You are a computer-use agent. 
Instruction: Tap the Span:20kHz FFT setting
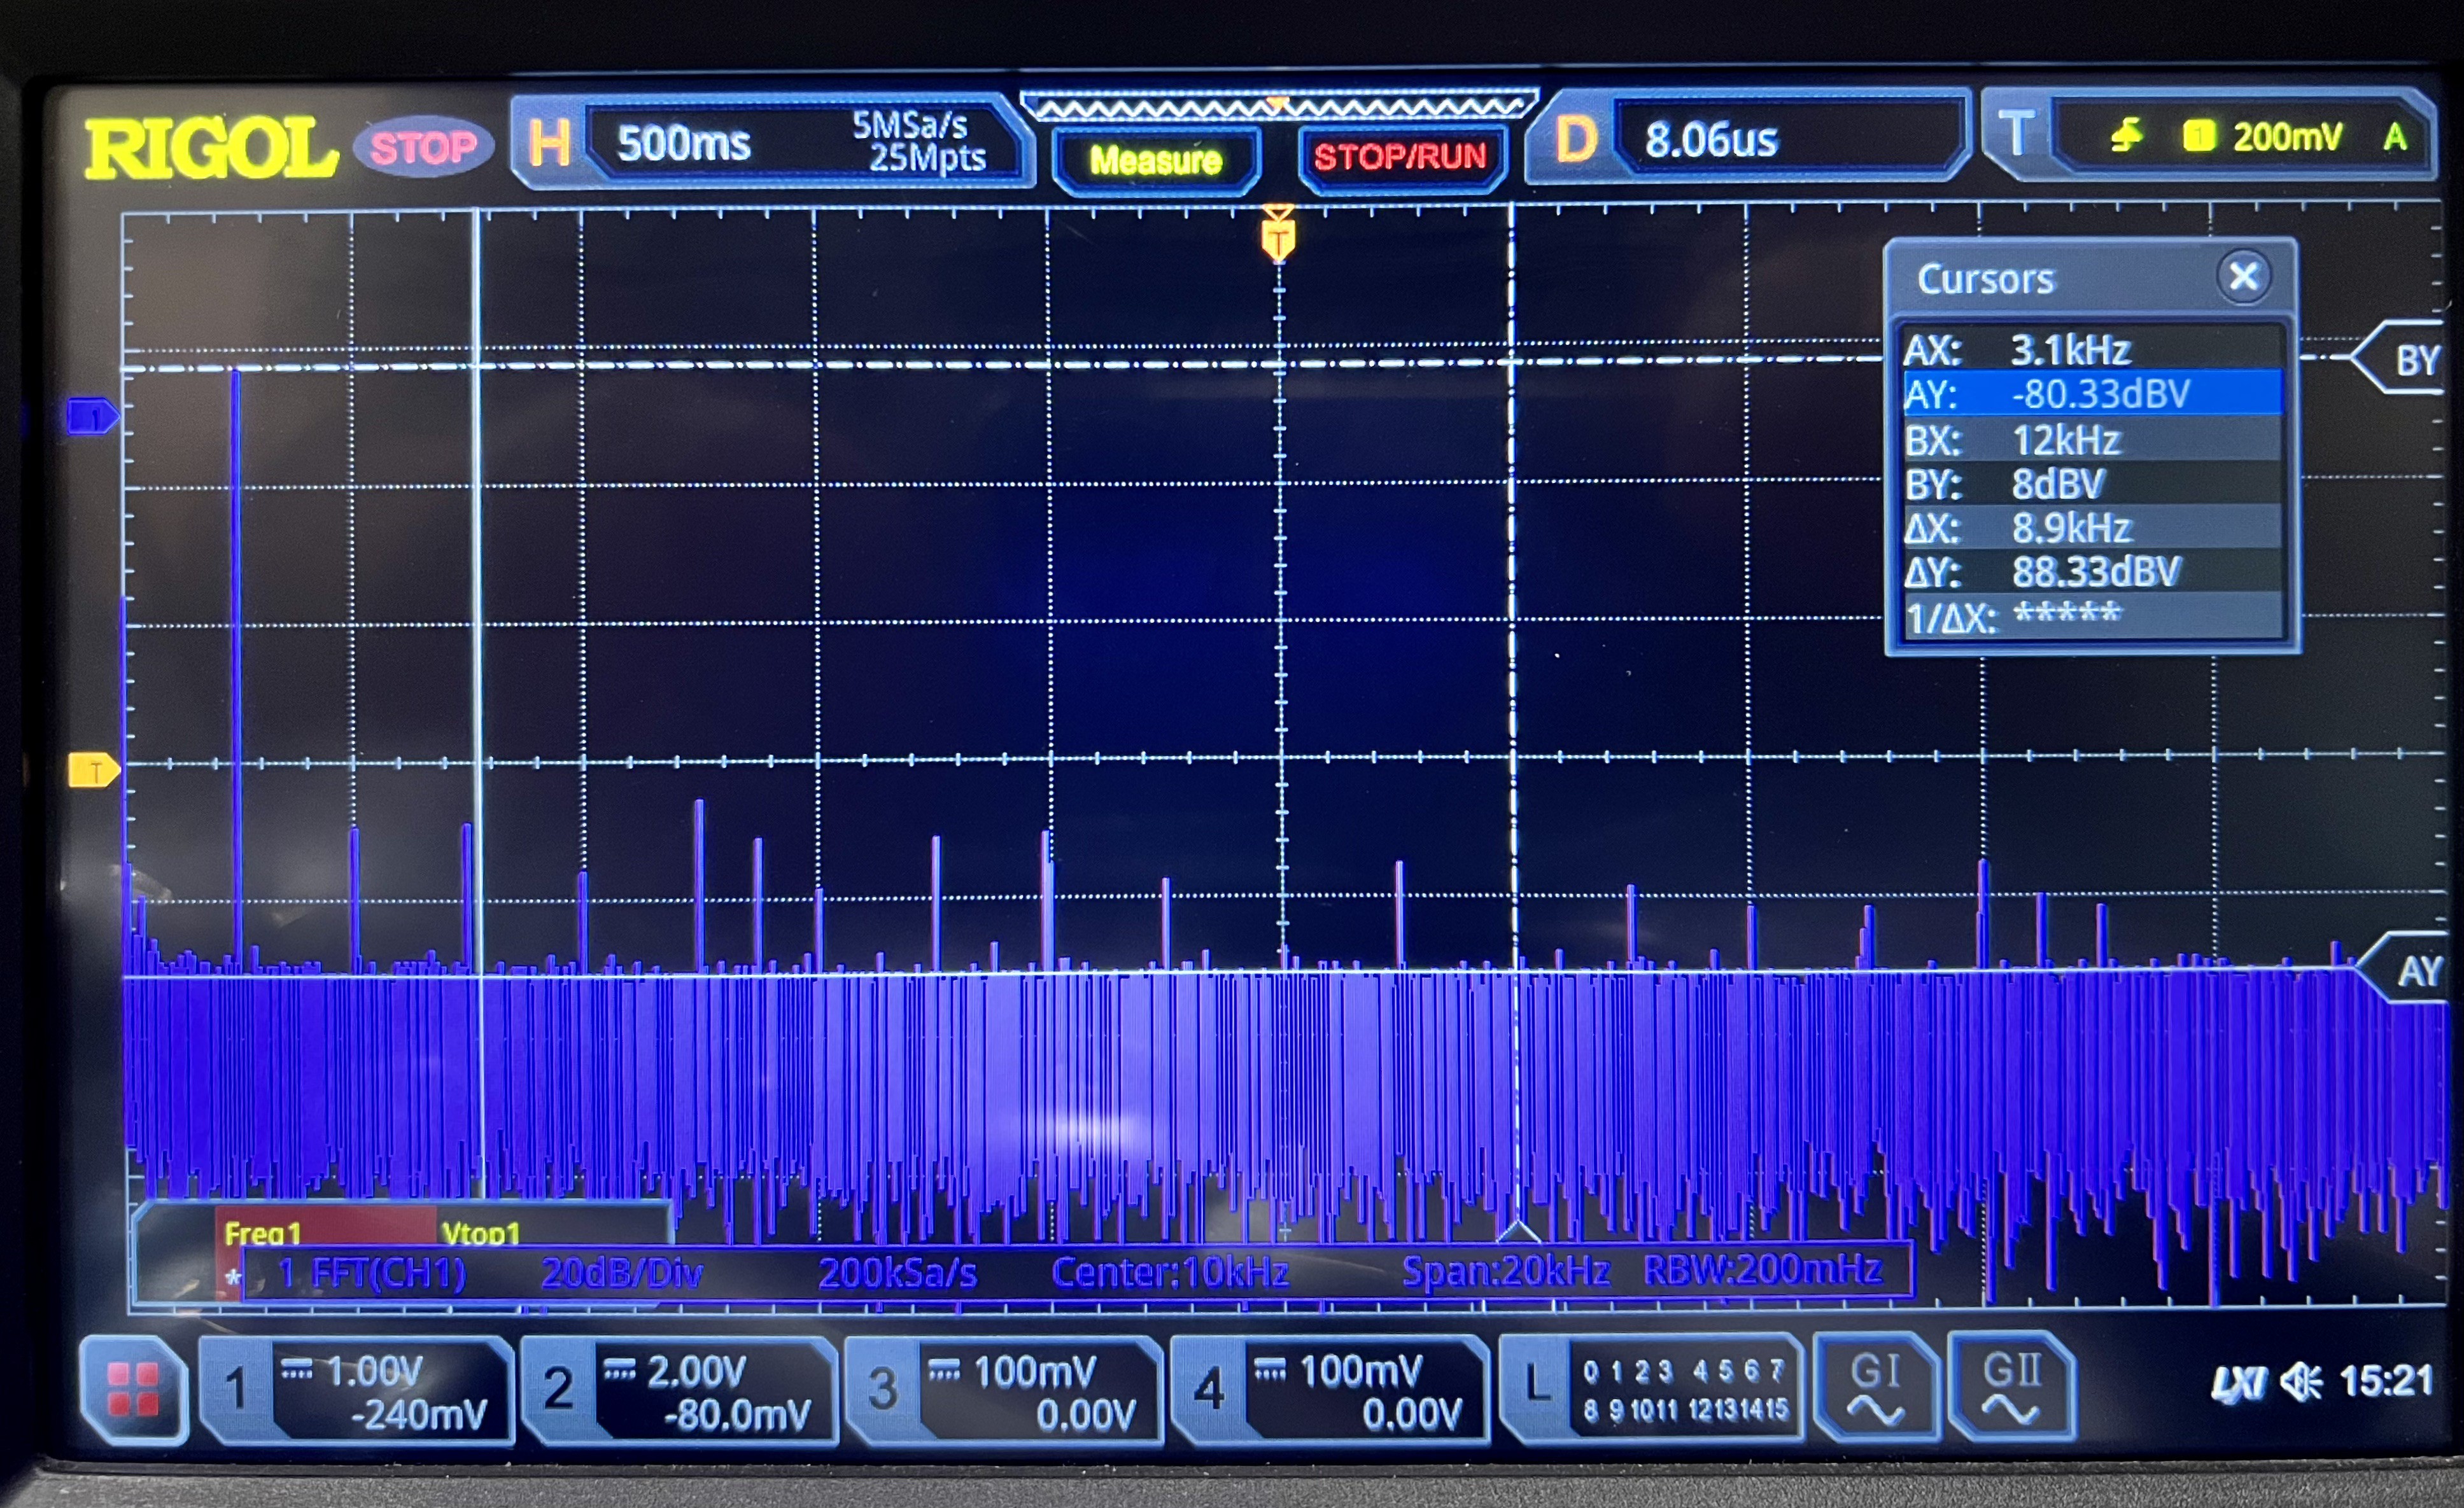pos(1506,1271)
